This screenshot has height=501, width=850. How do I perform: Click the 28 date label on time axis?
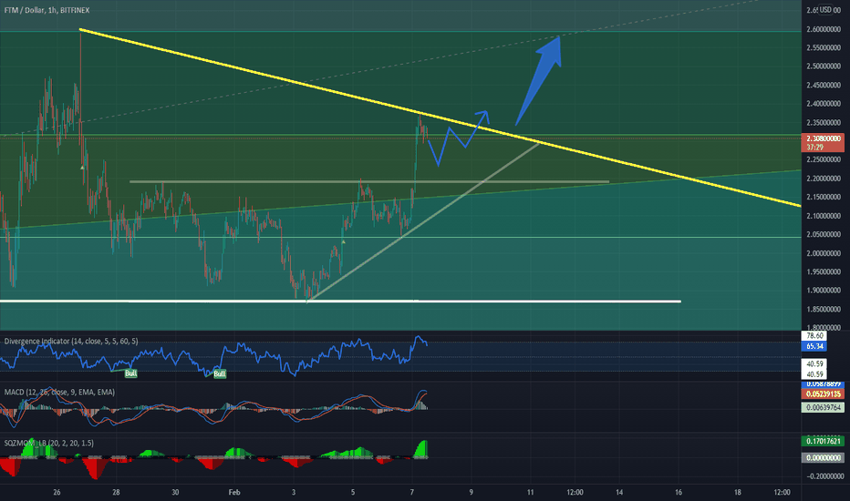tap(116, 492)
